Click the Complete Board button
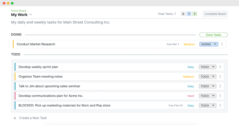 click(215, 14)
